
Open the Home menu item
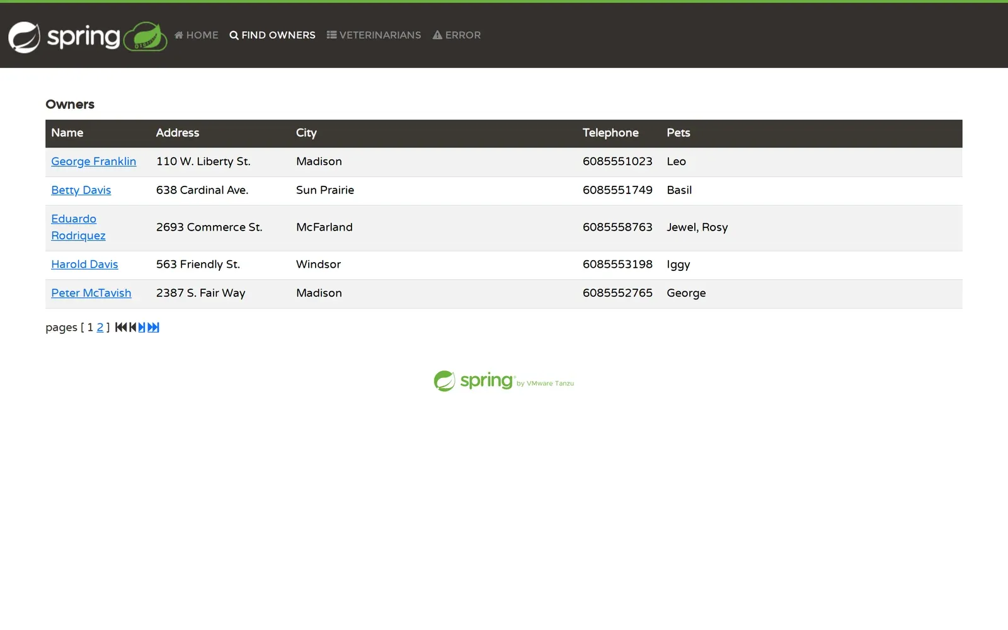pyautogui.click(x=197, y=35)
